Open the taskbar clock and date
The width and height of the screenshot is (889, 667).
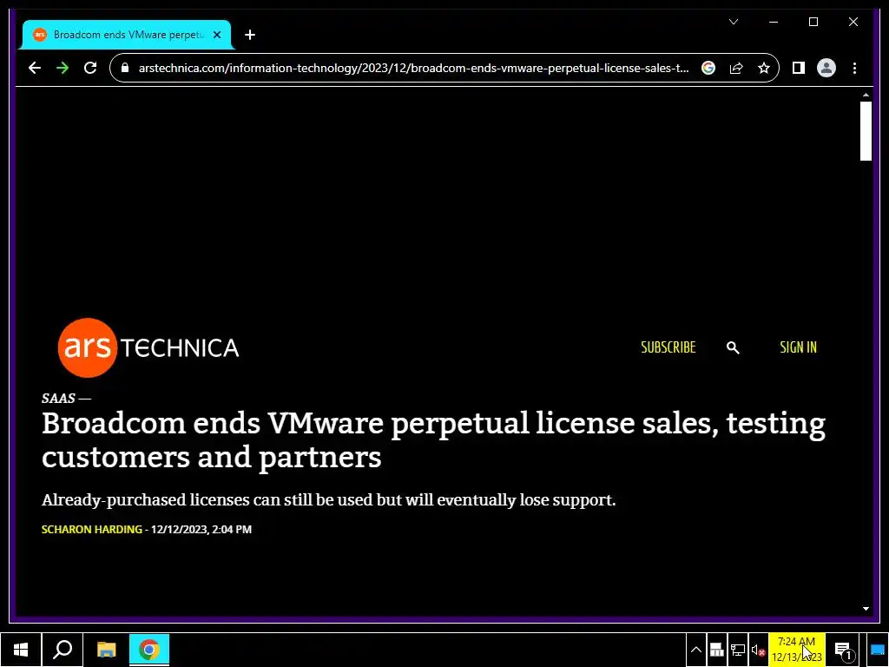click(x=797, y=650)
